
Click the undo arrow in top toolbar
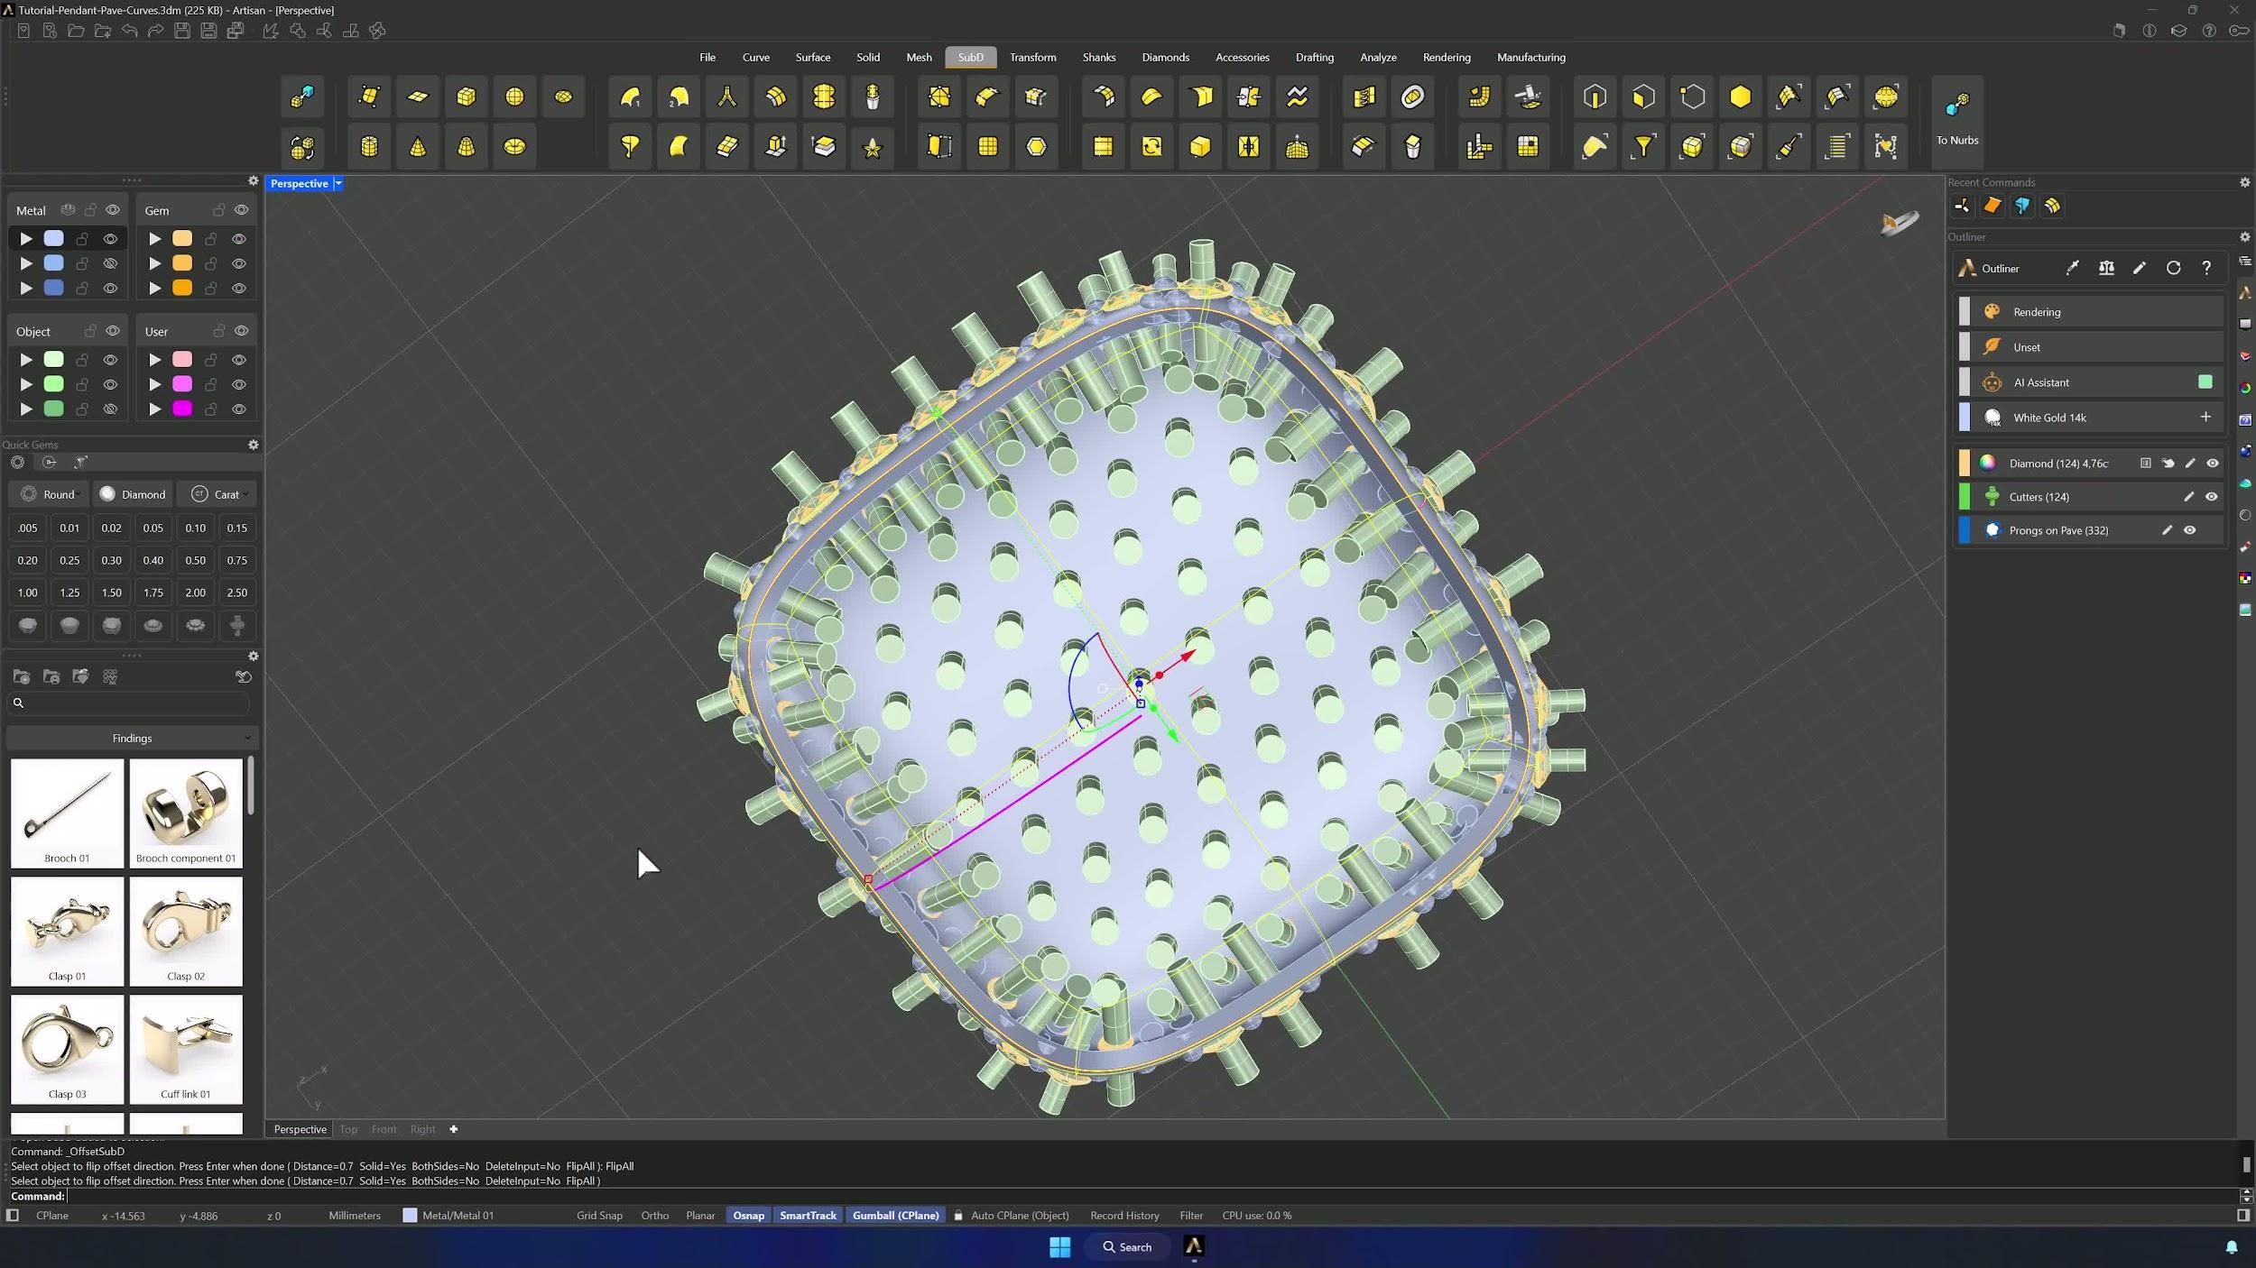[x=130, y=31]
